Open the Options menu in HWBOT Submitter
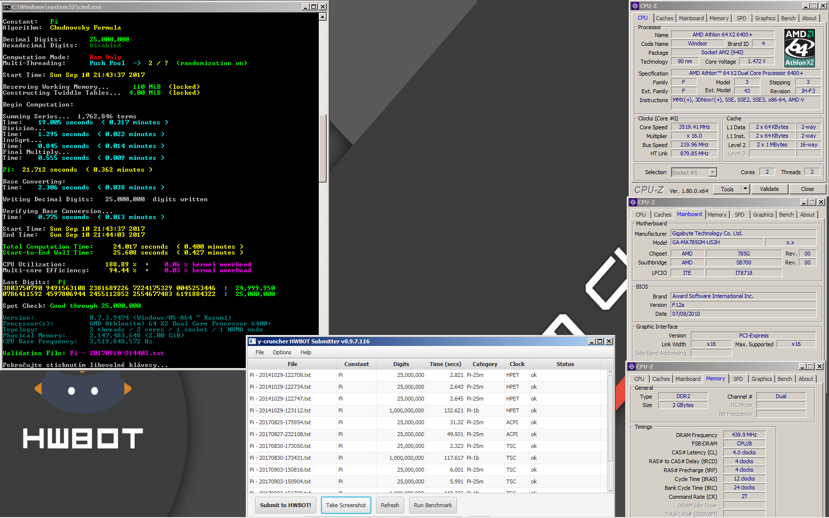829x518 pixels. click(x=282, y=352)
